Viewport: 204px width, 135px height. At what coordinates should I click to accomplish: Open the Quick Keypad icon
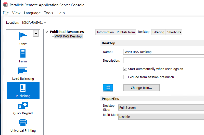pyautogui.click(x=23, y=105)
